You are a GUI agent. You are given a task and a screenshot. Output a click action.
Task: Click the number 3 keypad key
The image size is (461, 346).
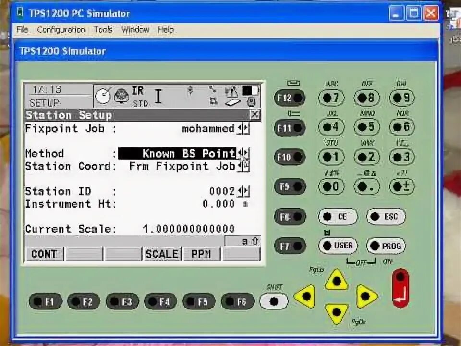402,157
